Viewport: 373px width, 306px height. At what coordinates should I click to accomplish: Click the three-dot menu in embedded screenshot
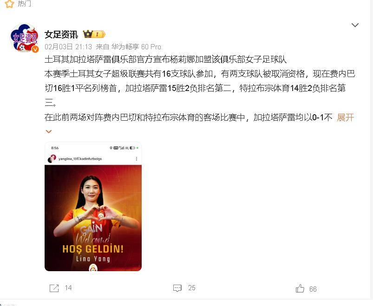point(136,159)
